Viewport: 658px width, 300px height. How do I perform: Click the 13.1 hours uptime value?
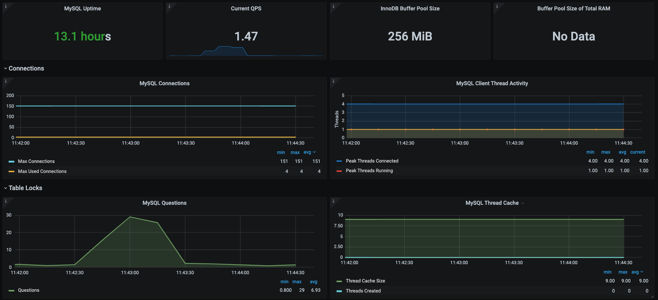tap(82, 36)
